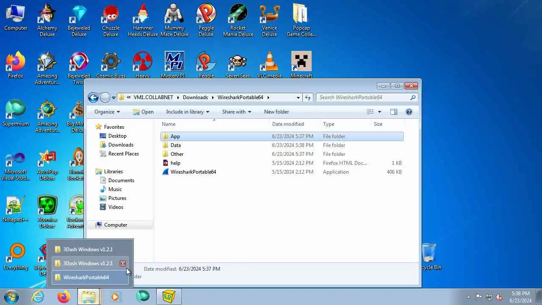Screen dimensions: 542x305
Task: Open the Firefox desktop shortcut
Action: coord(16,65)
